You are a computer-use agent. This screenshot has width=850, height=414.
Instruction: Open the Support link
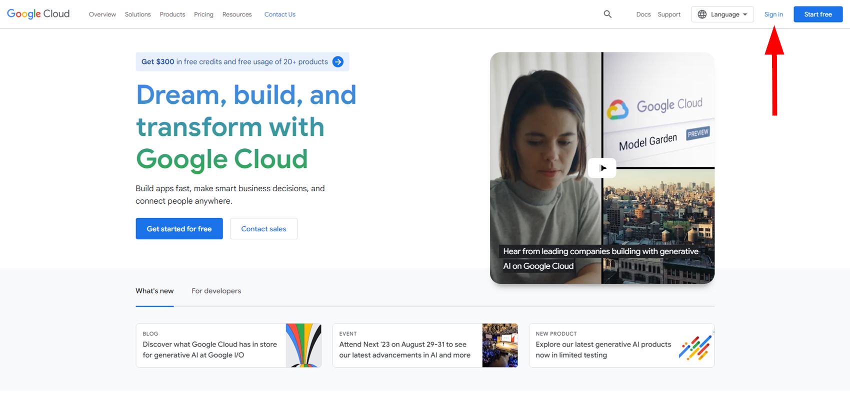coord(669,14)
